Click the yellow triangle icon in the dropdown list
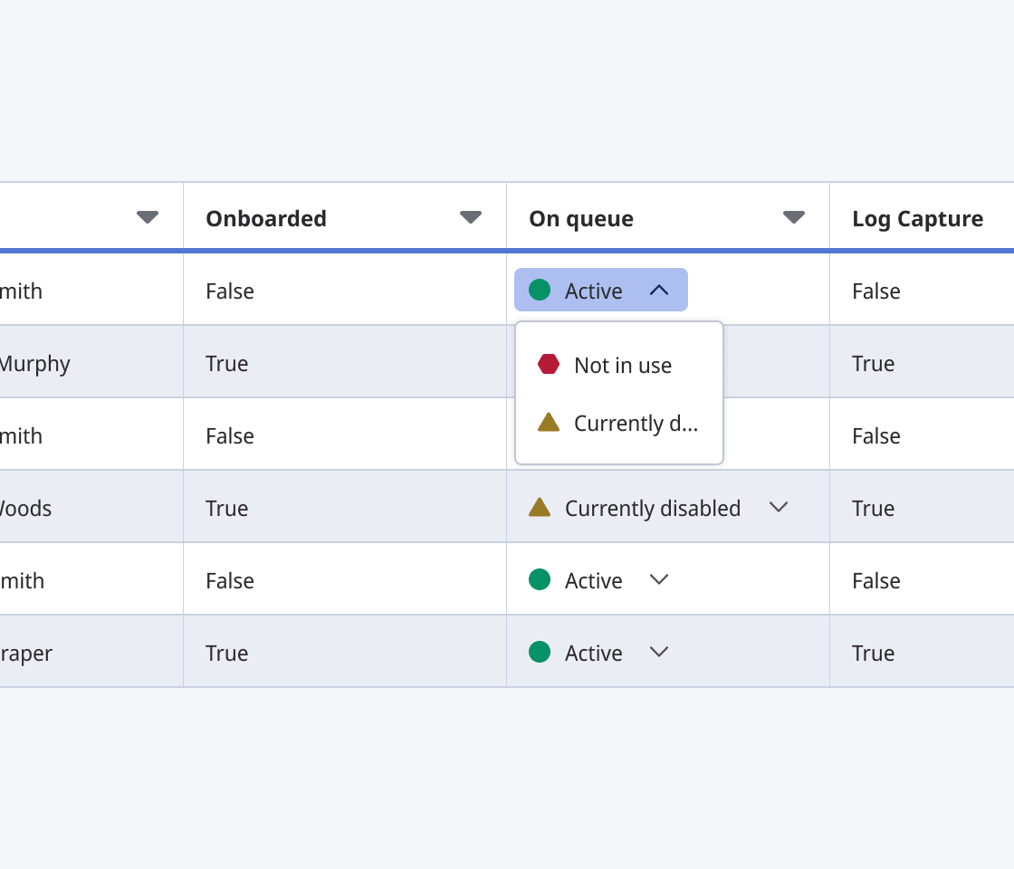 [549, 422]
